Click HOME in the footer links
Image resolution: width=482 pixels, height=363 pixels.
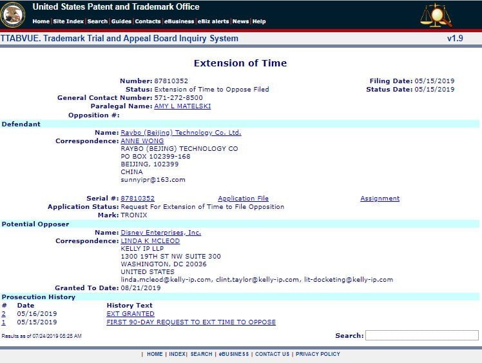point(155,354)
